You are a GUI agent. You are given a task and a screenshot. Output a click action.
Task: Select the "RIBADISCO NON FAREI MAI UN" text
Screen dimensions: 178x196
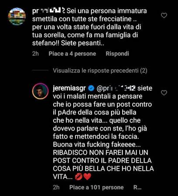tap(100, 152)
